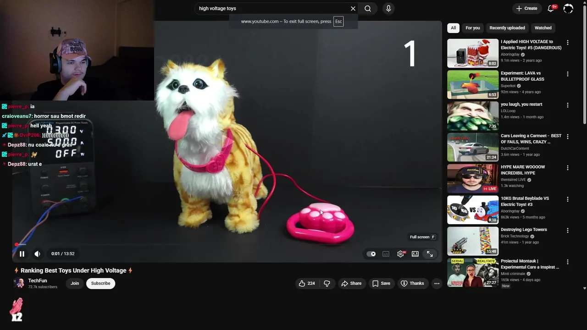This screenshot has width=587, height=330.
Task: Open options for 'Experiment: LAVA vs' video
Action: click(568, 74)
